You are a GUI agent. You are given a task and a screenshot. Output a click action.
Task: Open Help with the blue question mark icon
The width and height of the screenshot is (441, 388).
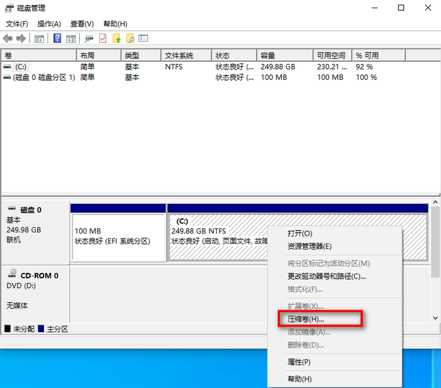(57, 38)
